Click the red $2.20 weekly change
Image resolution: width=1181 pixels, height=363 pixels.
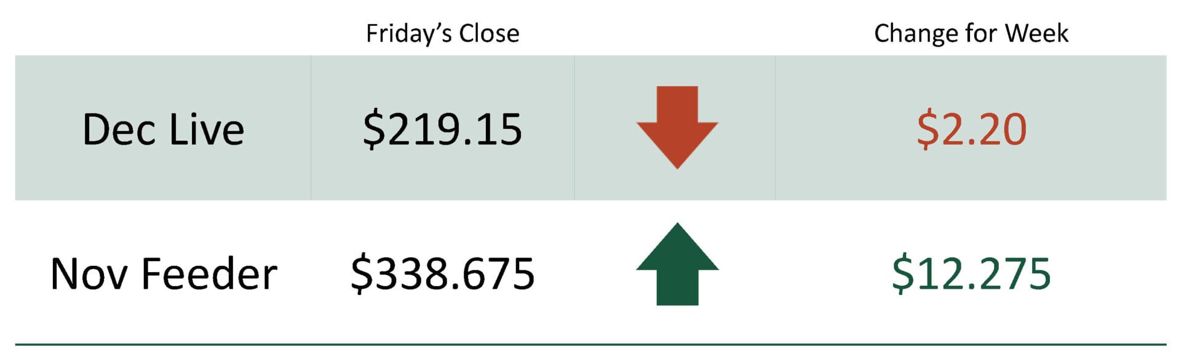point(971,130)
